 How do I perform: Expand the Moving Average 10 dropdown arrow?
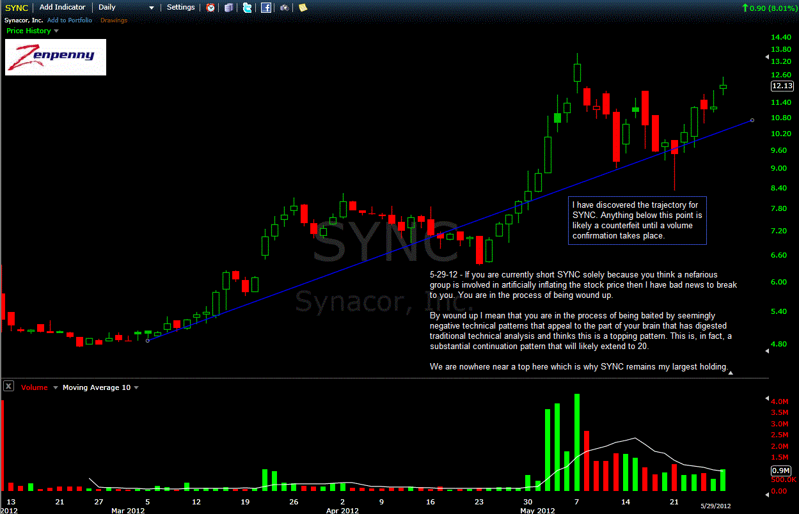pos(136,387)
